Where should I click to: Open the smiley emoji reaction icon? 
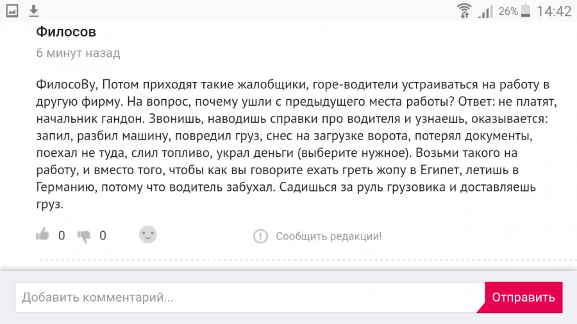pos(148,235)
